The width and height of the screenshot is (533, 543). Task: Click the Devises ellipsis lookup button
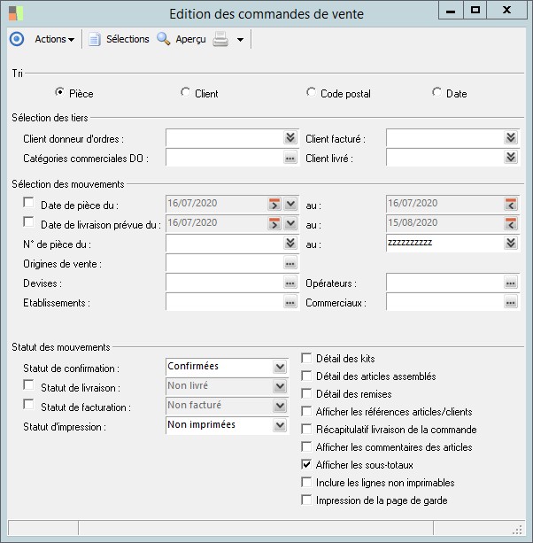(x=290, y=283)
